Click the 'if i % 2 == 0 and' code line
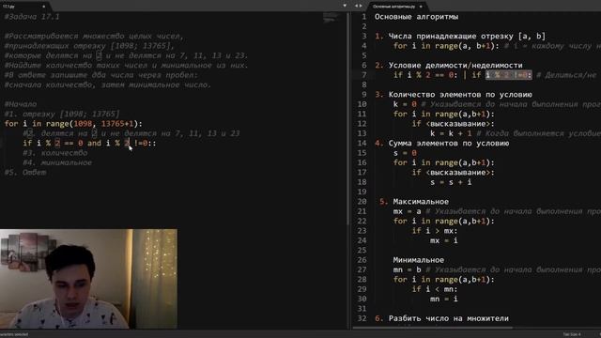Image resolution: width=601 pixels, height=338 pixels. tap(90, 144)
